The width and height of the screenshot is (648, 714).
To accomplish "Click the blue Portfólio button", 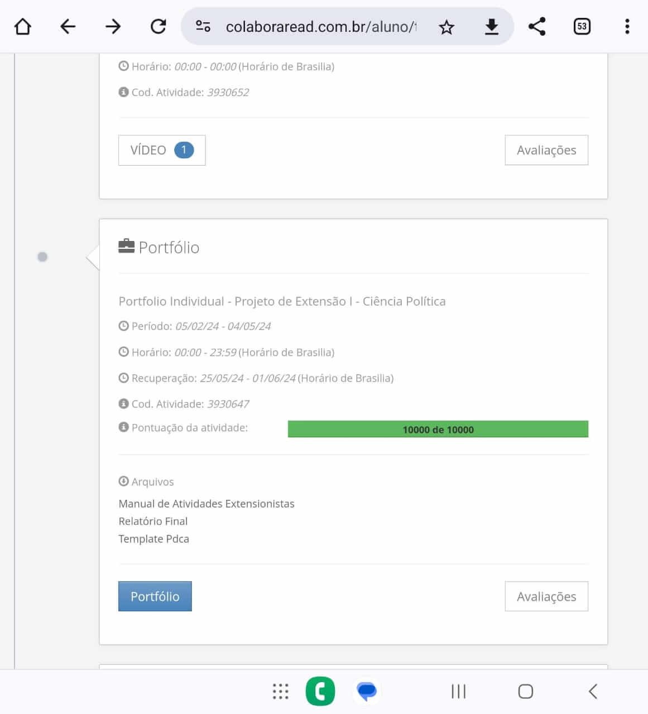I will [x=155, y=596].
